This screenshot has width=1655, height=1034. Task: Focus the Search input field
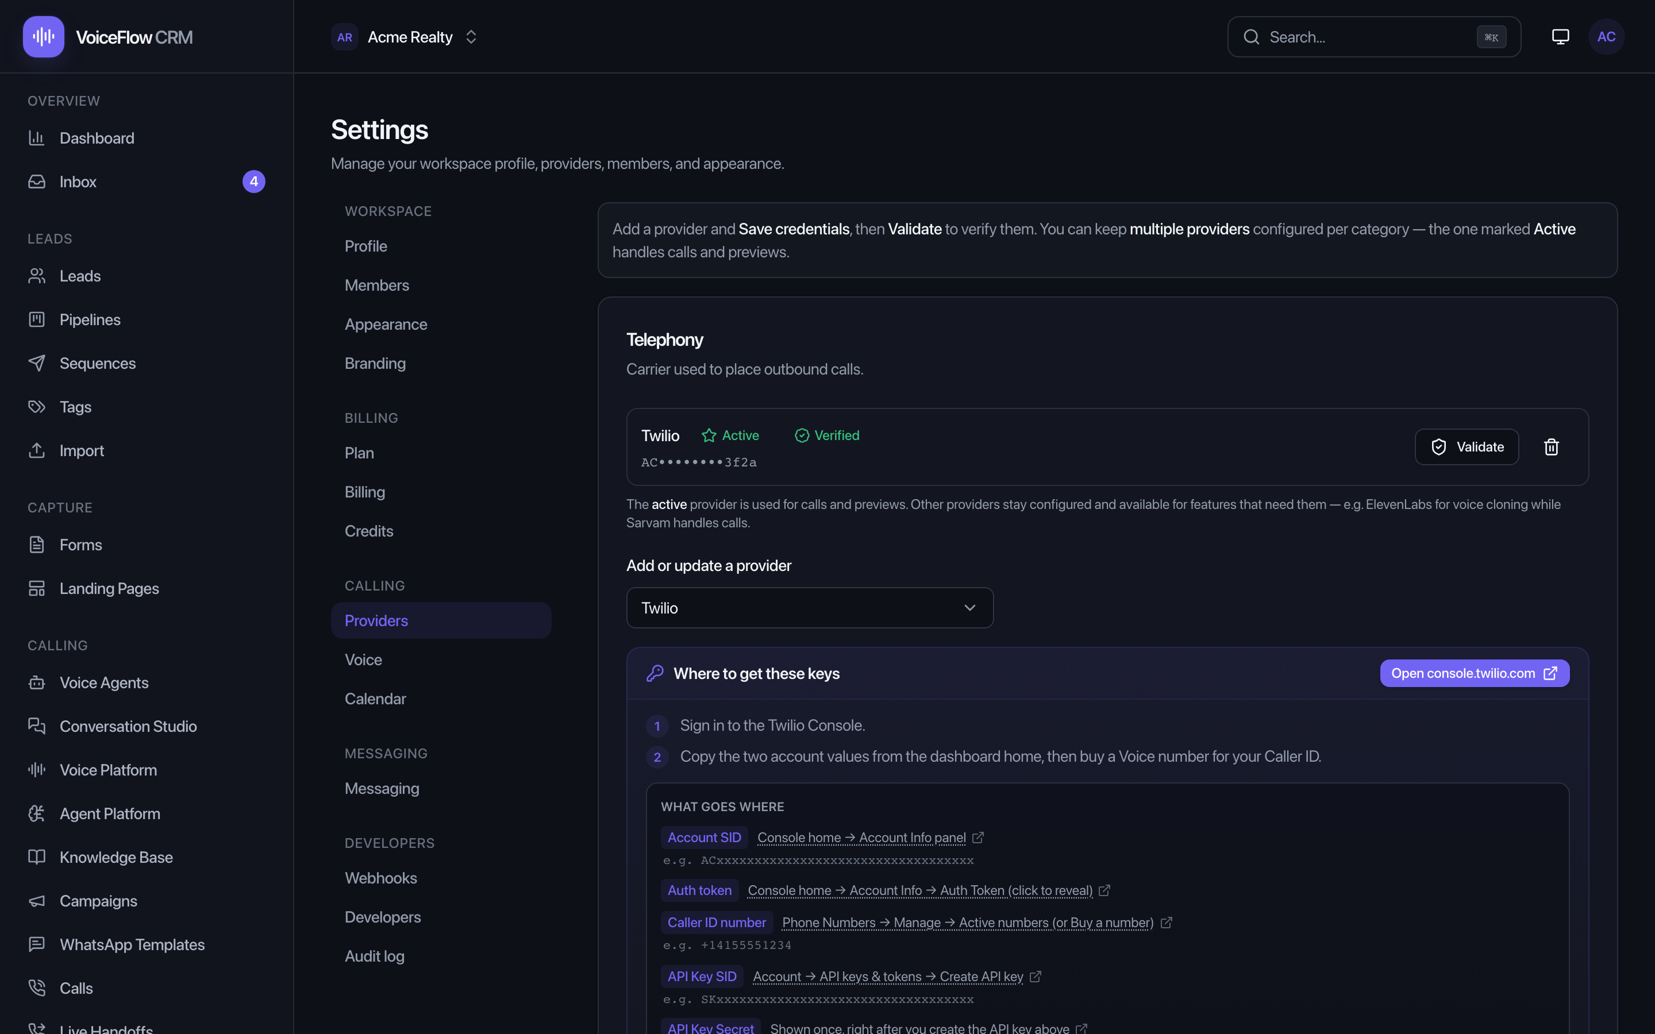point(1374,37)
